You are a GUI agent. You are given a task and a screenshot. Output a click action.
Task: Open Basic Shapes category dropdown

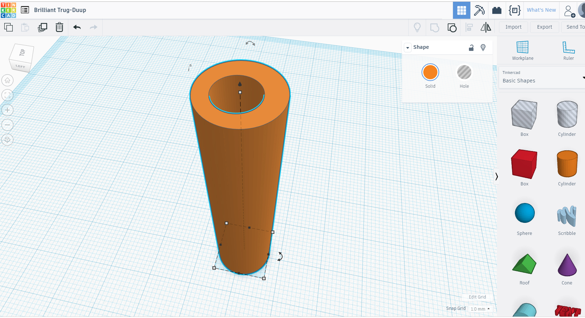point(541,77)
